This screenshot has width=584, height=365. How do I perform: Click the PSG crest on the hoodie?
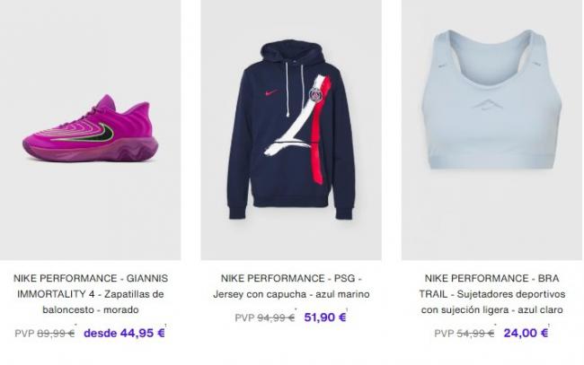point(315,96)
